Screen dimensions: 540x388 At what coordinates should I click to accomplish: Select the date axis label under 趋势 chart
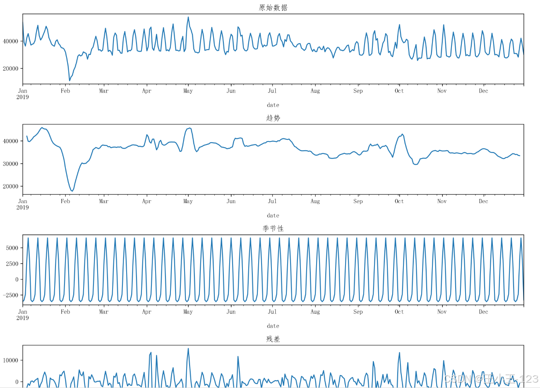[273, 216]
